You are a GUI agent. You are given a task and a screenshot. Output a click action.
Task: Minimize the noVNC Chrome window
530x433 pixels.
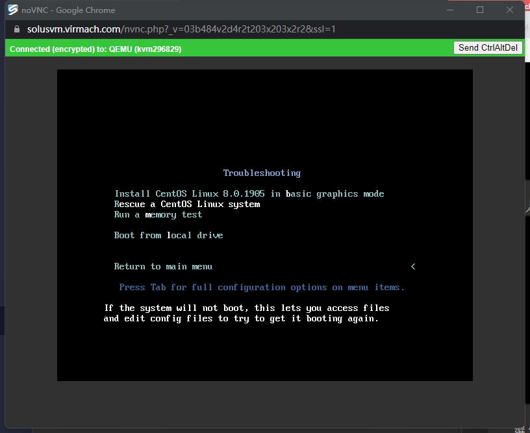(x=450, y=10)
